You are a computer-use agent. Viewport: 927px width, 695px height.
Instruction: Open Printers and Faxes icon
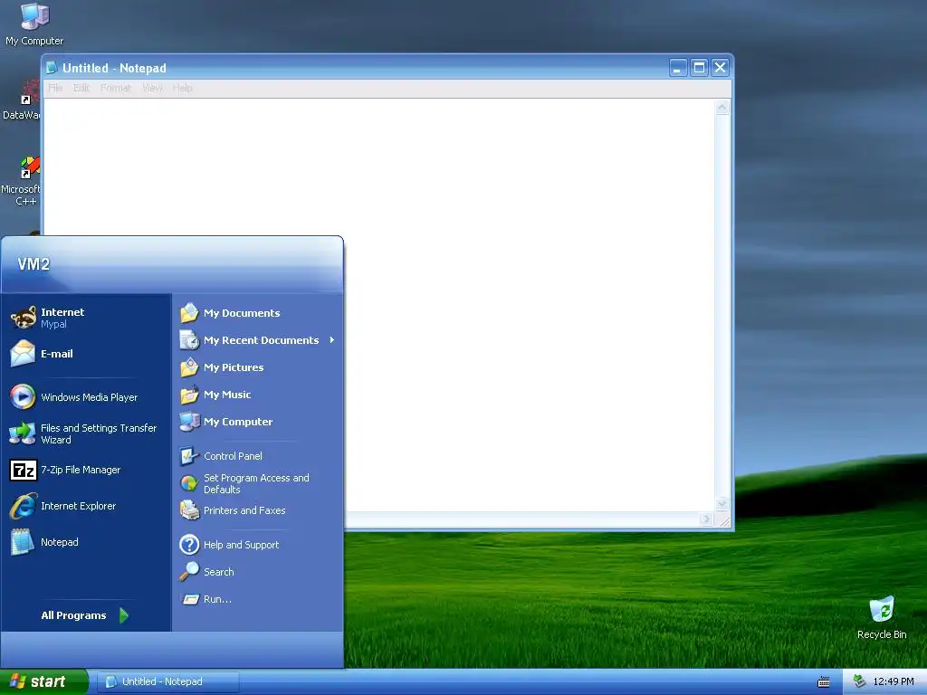189,510
